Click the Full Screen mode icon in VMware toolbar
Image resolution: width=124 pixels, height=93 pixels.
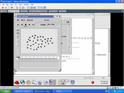(35, 8)
